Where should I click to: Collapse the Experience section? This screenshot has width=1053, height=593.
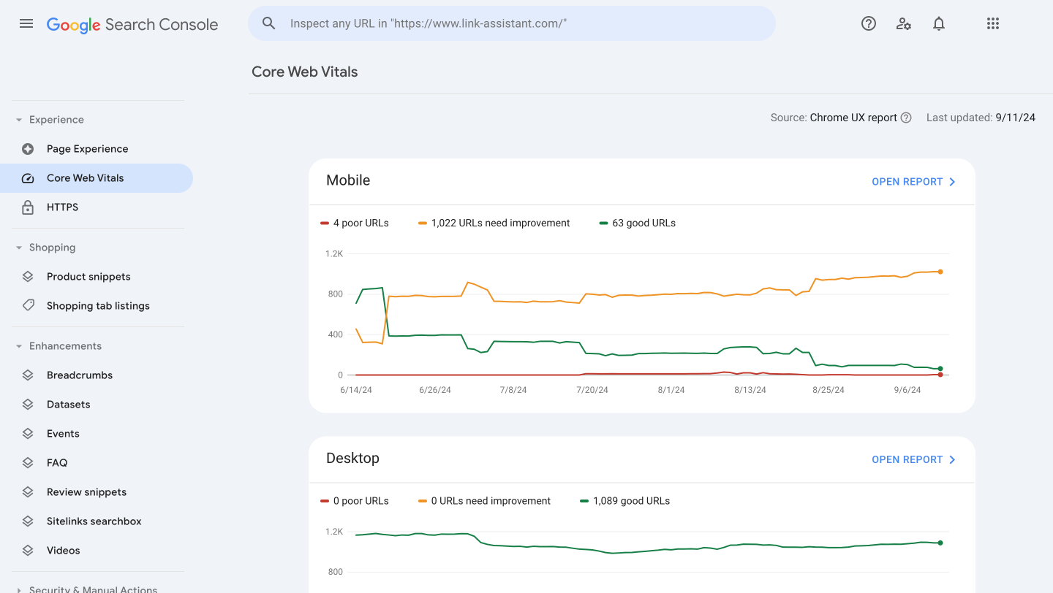point(19,120)
